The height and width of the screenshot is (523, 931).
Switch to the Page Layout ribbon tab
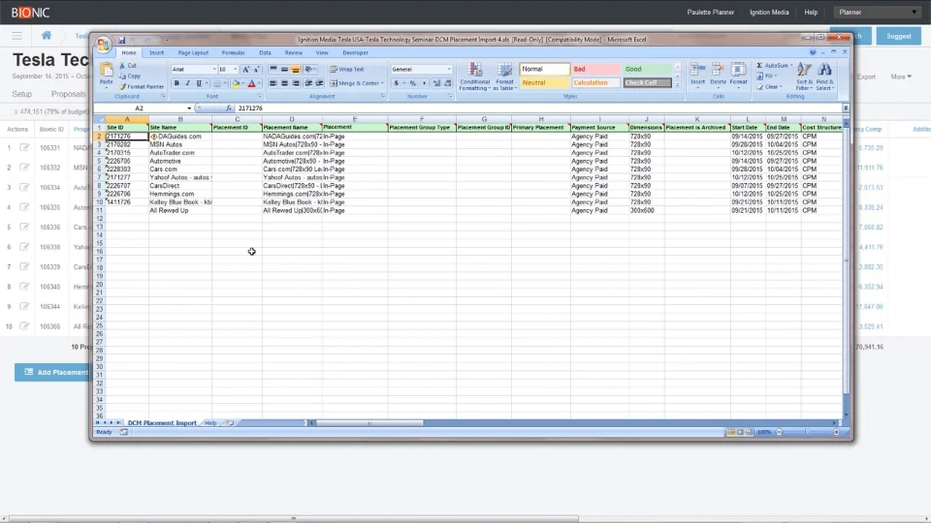coord(193,52)
